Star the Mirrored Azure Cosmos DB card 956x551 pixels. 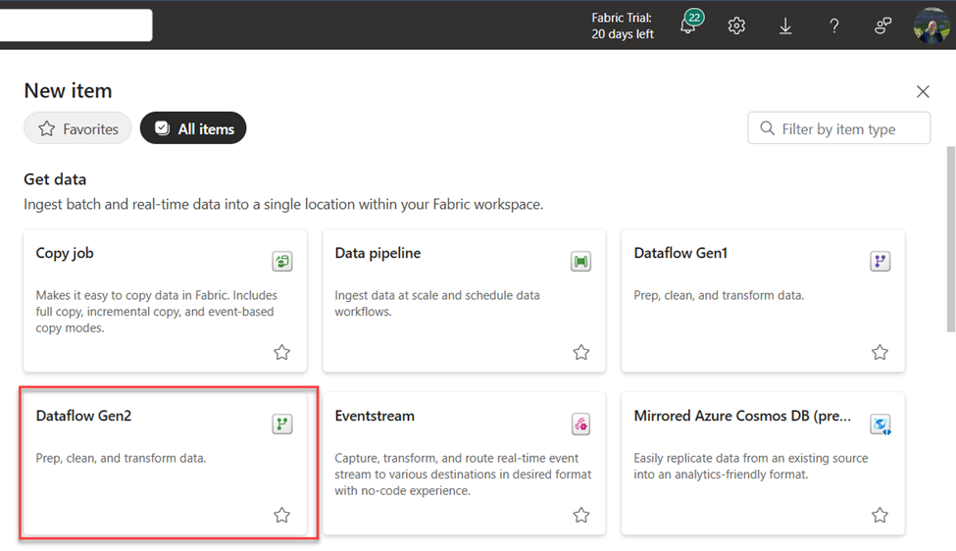880,515
